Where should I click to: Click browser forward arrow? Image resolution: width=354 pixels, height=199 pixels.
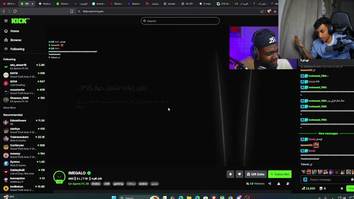(9, 11)
